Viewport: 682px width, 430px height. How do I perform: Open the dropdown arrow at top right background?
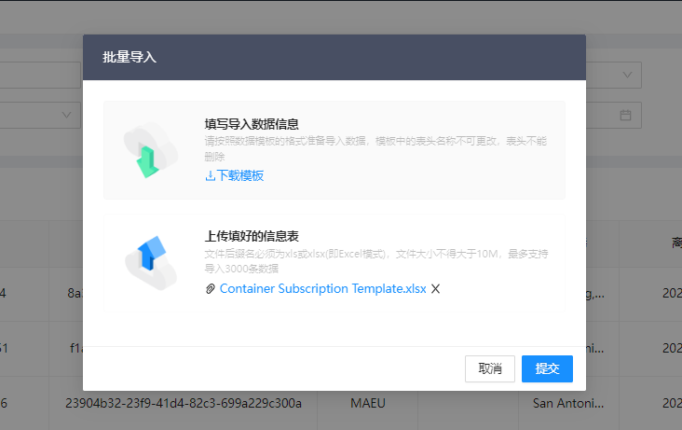point(627,75)
